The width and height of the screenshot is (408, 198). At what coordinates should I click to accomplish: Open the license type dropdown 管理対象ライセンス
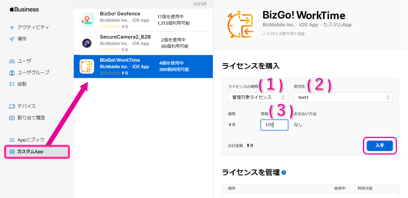258,97
